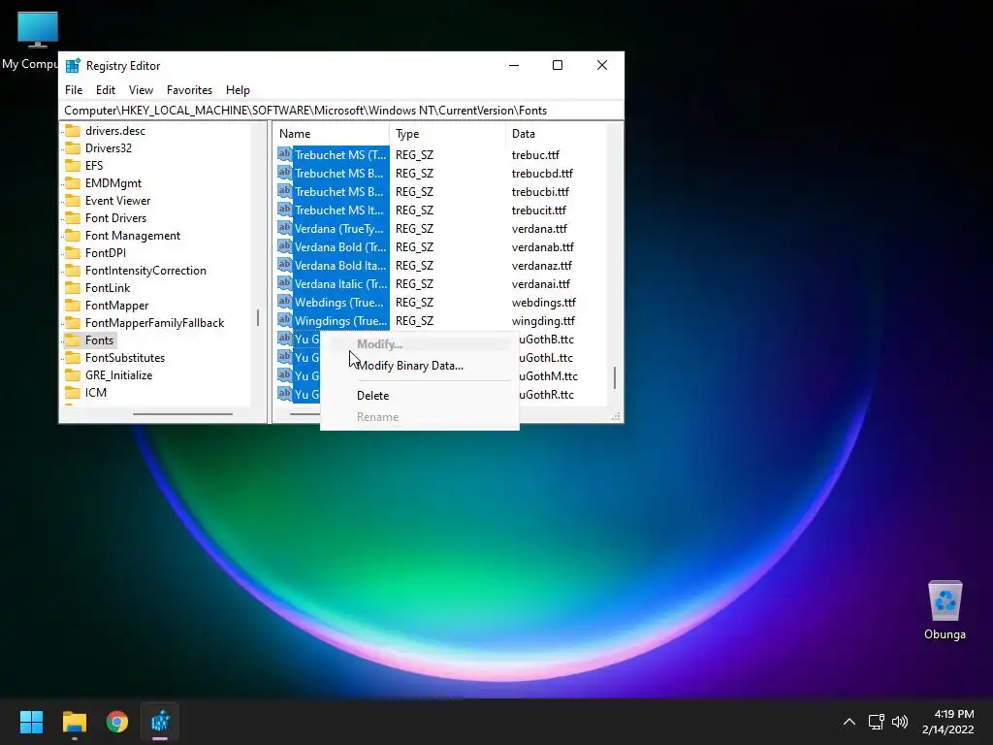Maximize the Registry Editor window
The image size is (993, 745).
pos(558,65)
